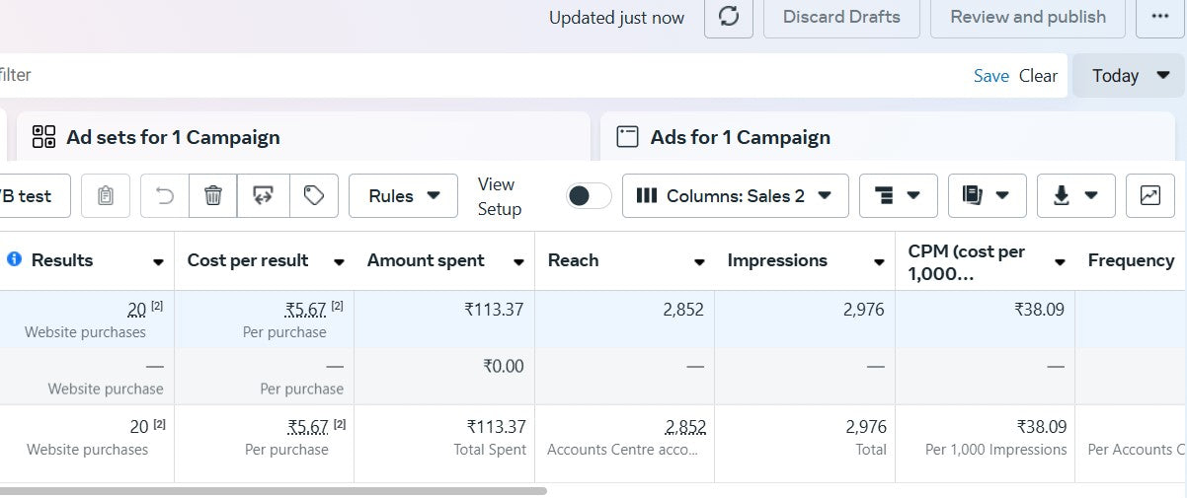The image size is (1187, 498).
Task: Click first row 2,852 reach value
Action: [x=683, y=310]
